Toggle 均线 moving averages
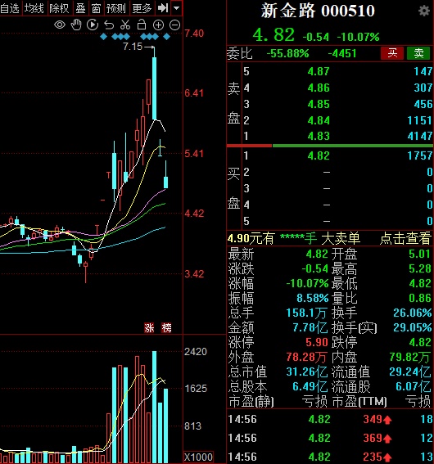434x464 pixels. point(34,8)
